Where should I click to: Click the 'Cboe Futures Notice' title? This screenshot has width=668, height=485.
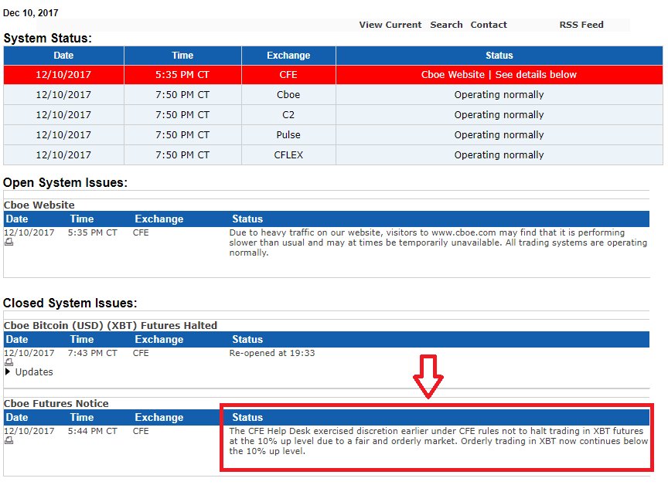(56, 403)
